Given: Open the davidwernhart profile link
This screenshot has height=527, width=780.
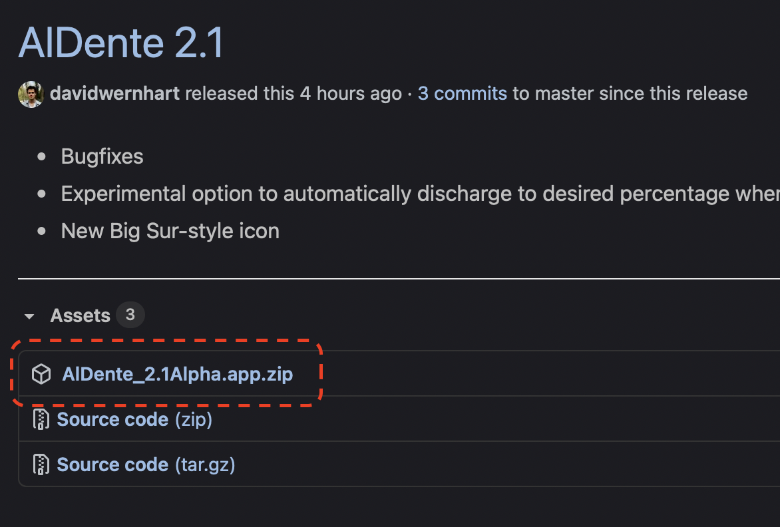Looking at the screenshot, I should coord(115,93).
